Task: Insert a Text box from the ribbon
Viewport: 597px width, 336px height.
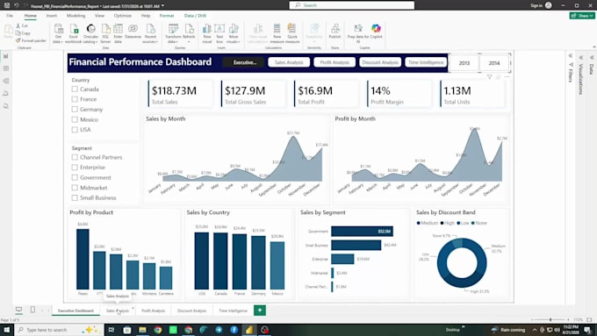Action: point(219,33)
